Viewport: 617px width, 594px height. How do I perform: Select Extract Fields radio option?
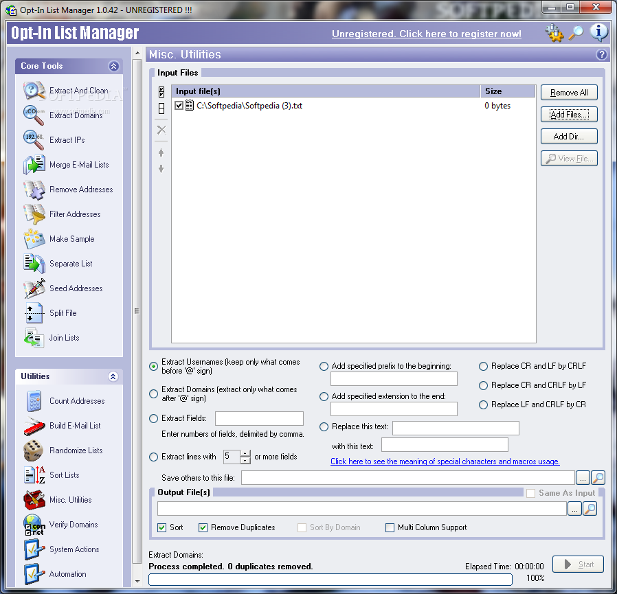[153, 419]
